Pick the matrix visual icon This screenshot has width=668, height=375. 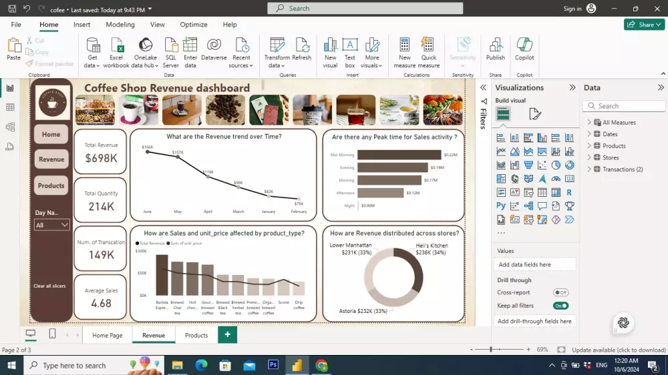556,192
